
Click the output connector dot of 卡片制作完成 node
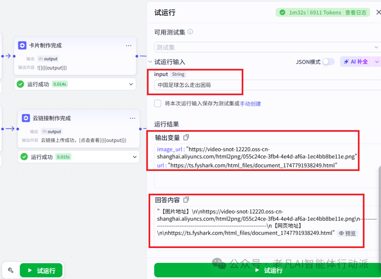point(137,56)
